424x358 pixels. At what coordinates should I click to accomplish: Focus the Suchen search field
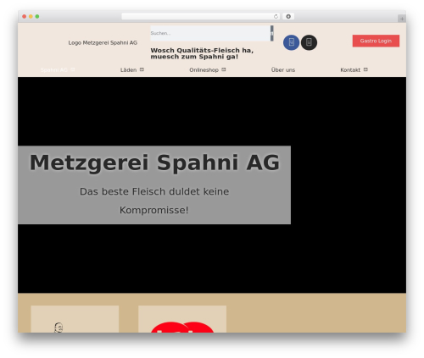click(210, 33)
